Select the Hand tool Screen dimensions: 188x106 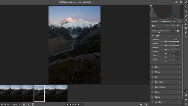click(x=186, y=95)
